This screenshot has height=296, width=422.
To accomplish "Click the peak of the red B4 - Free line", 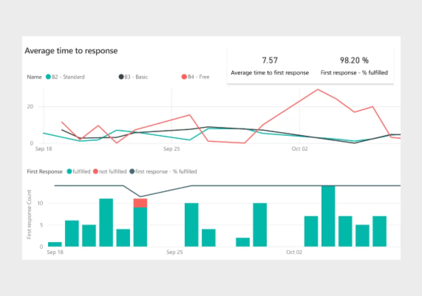I will pyautogui.click(x=318, y=89).
